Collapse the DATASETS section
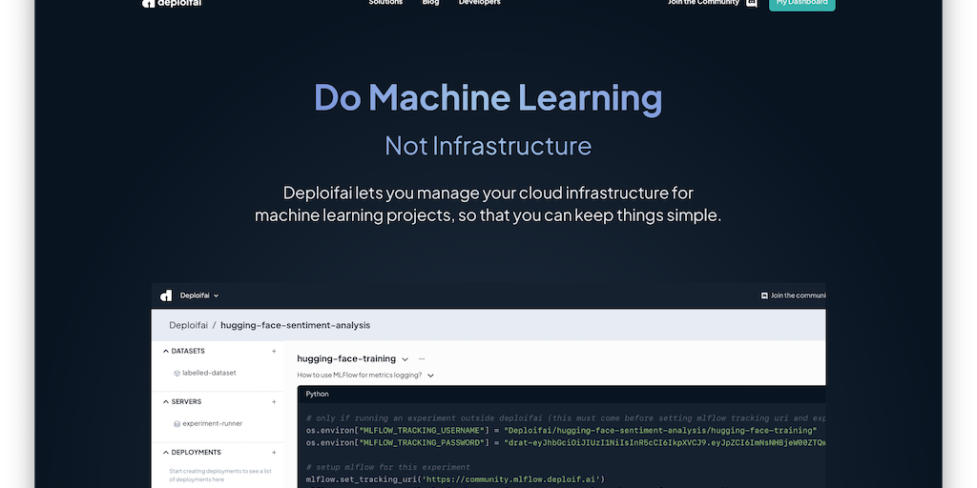 coord(166,351)
